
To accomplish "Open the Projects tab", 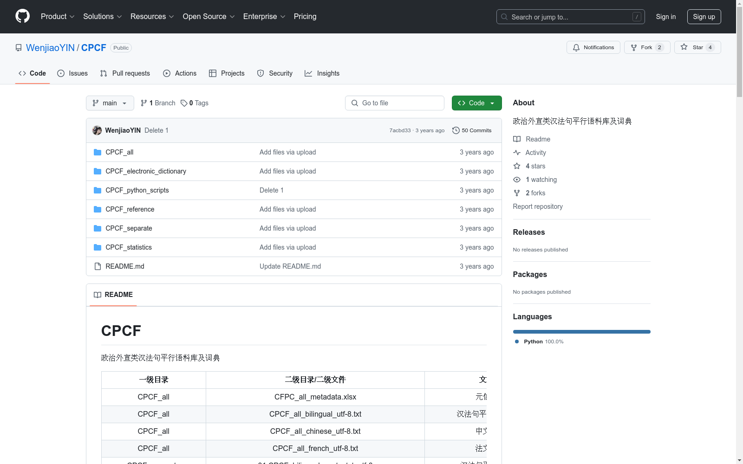I will (x=227, y=73).
